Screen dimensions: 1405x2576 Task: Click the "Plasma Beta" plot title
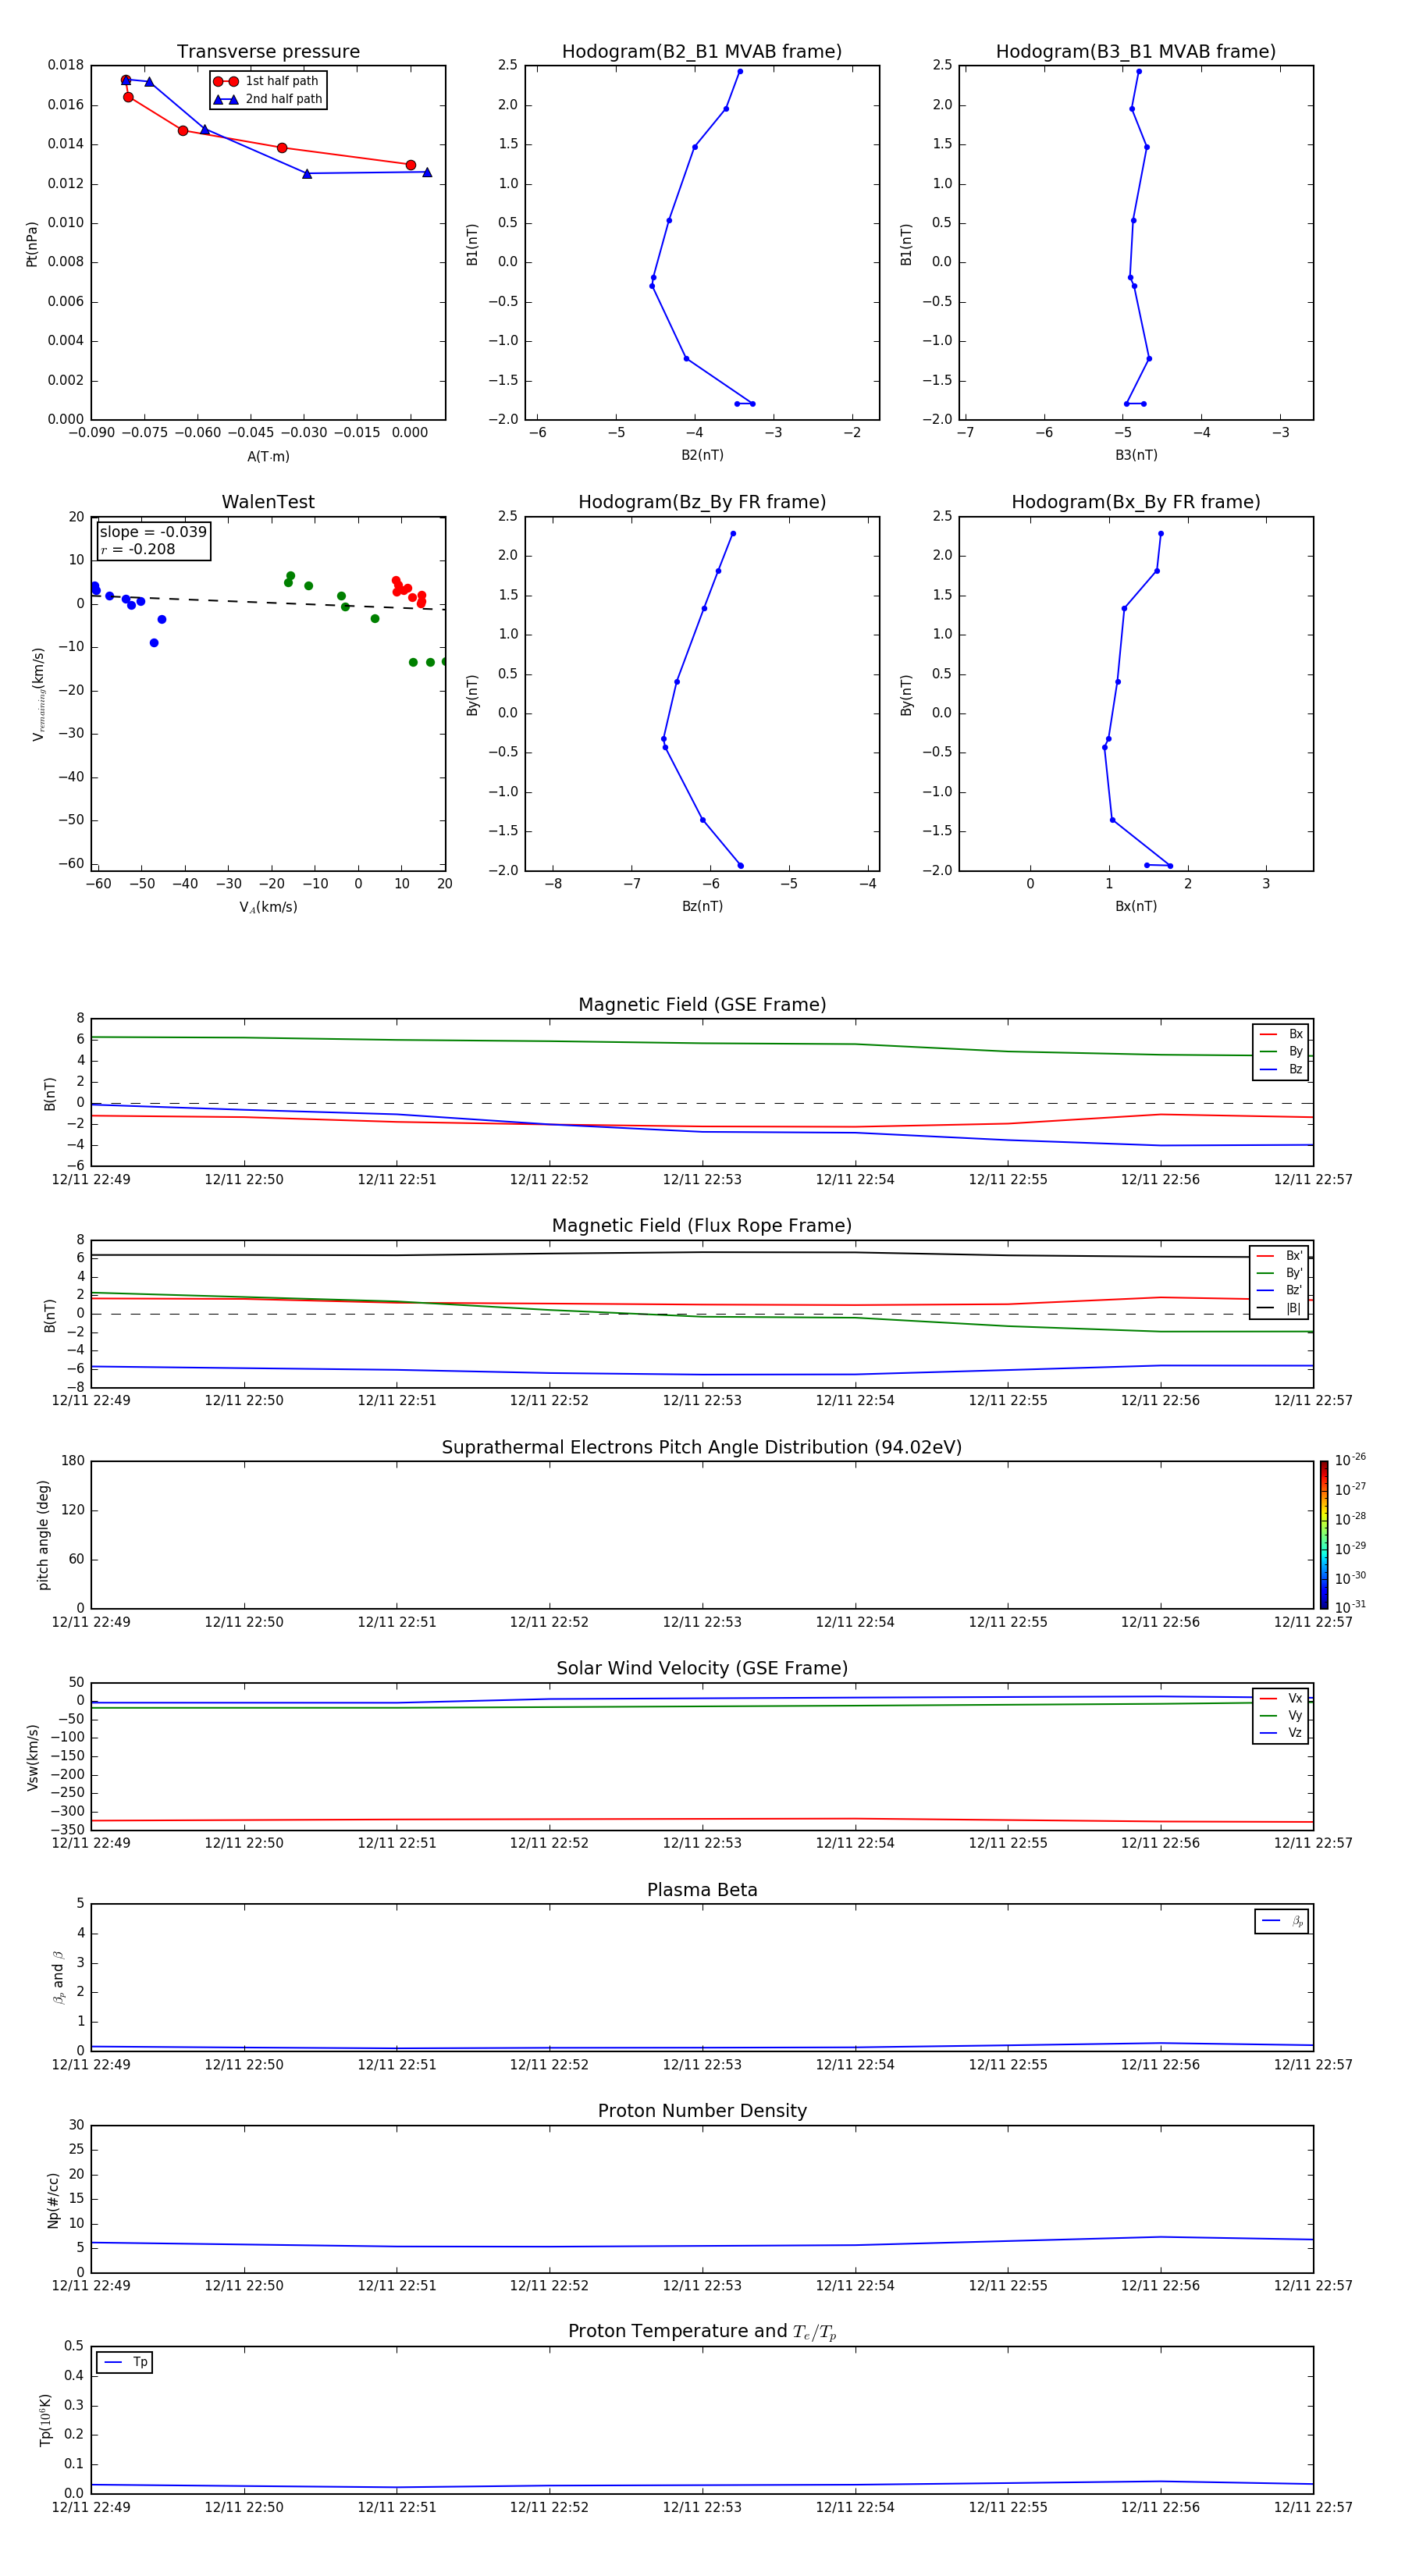[702, 1890]
